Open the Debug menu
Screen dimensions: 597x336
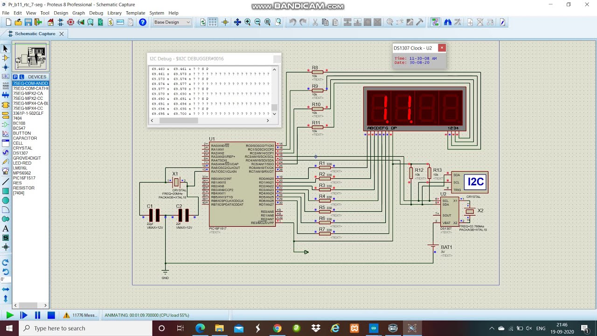tap(96, 13)
